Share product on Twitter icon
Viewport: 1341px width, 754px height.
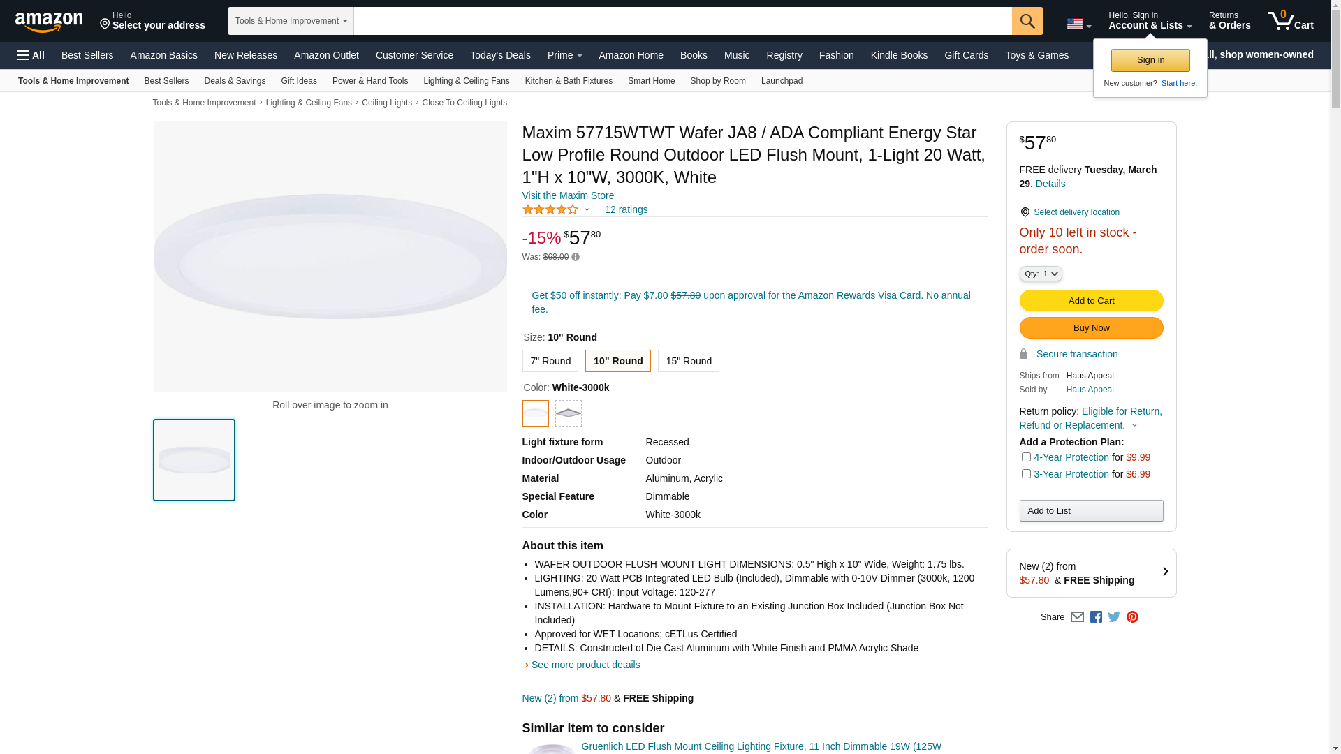coord(1114,617)
